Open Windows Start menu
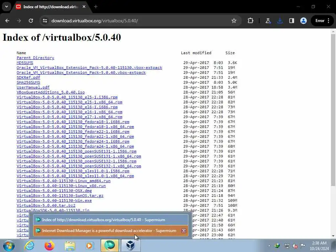 (x=9, y=245)
